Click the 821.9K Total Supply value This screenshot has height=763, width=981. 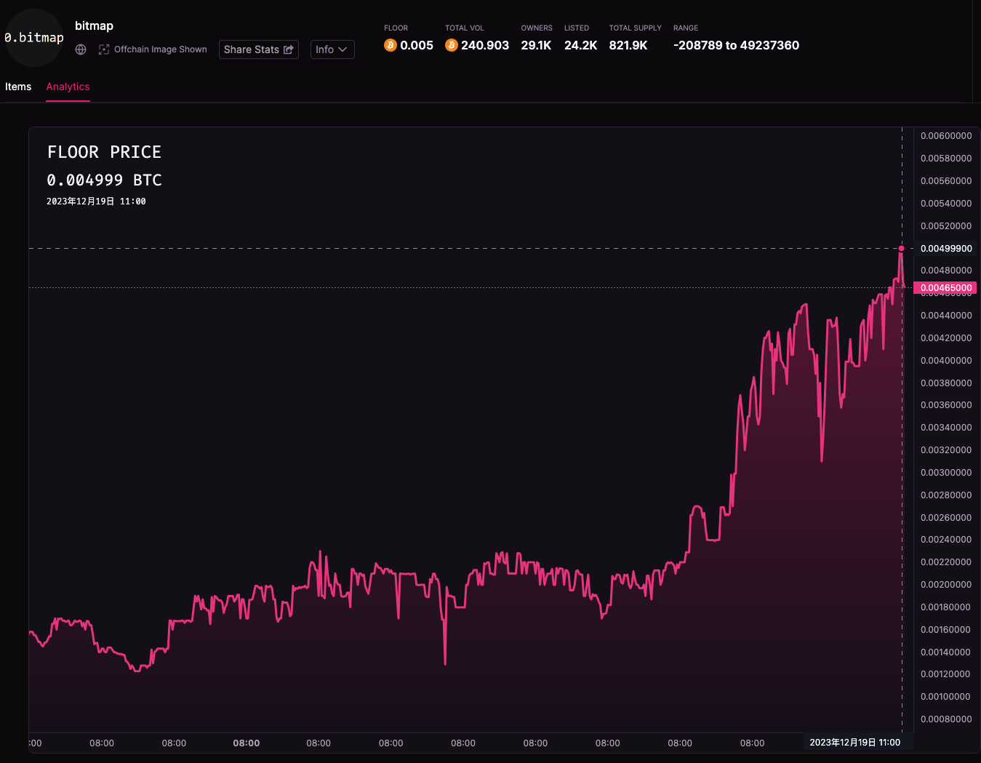click(628, 45)
